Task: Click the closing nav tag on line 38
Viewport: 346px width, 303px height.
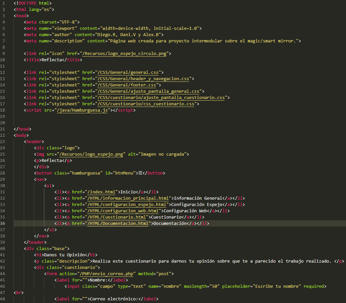Action: point(42,236)
